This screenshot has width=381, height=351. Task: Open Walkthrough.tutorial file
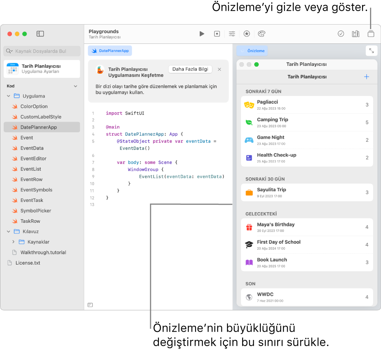pos(42,252)
